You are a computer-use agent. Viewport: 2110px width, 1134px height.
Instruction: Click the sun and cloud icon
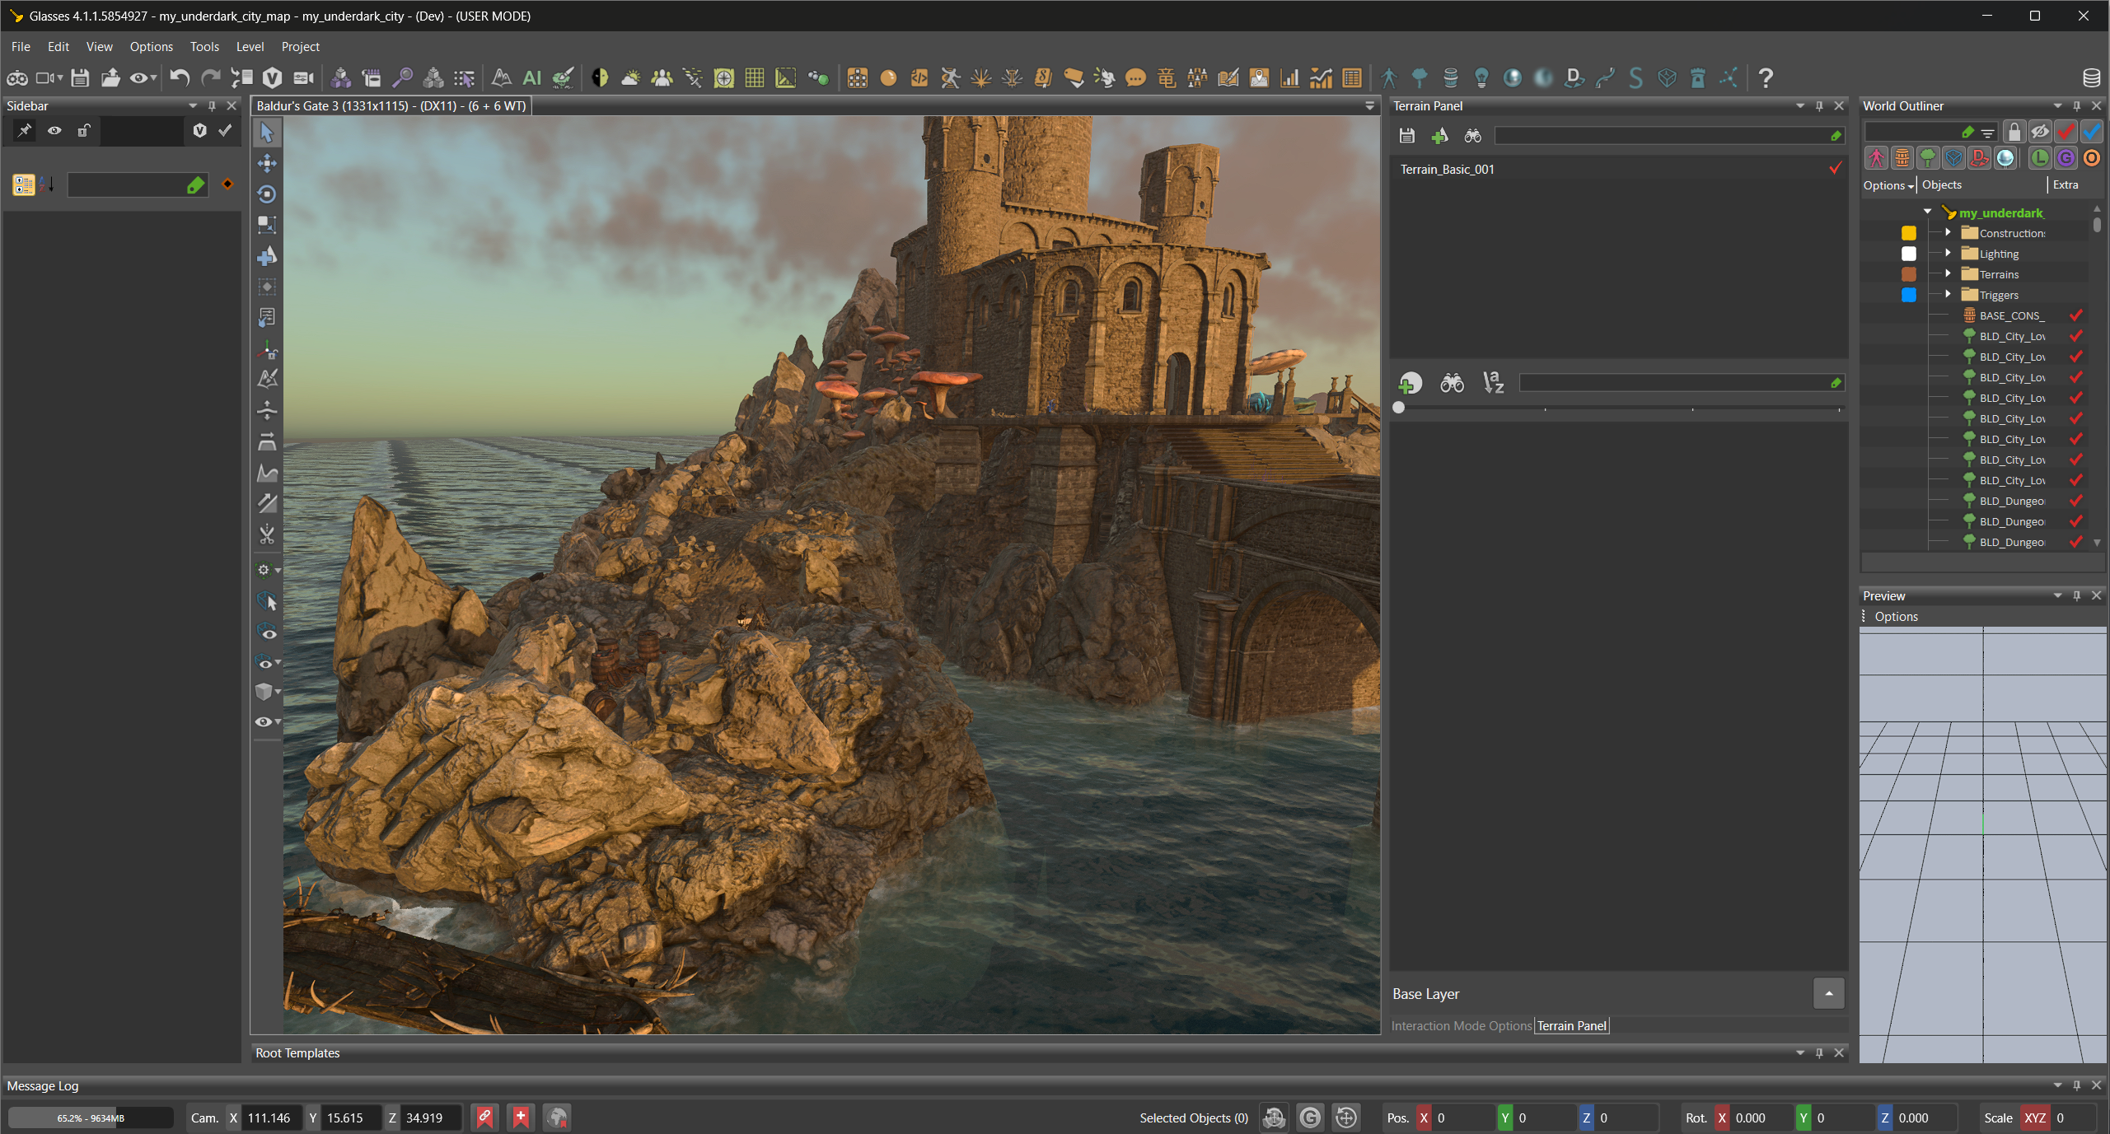[631, 78]
